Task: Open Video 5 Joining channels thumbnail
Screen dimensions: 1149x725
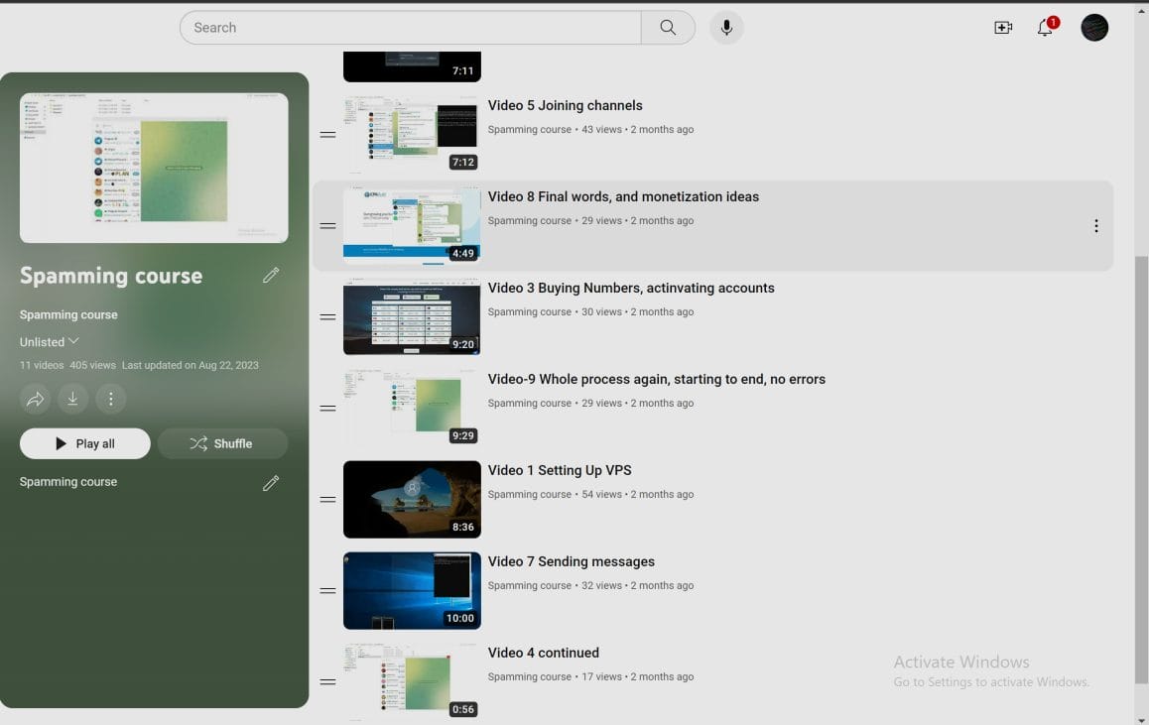Action: (412, 134)
